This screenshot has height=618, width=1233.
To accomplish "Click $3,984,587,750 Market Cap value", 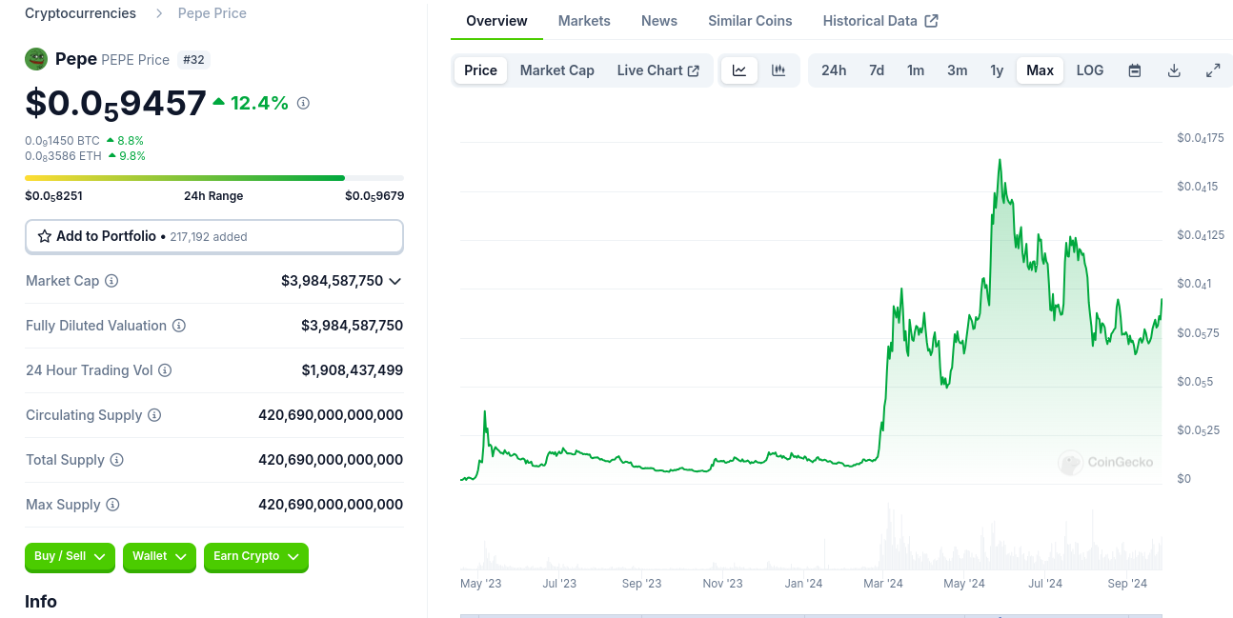I will [332, 281].
